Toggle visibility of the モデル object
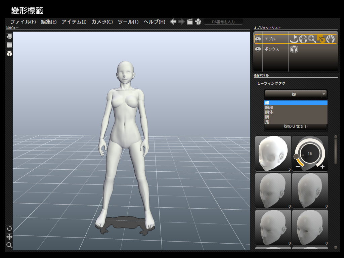The height and width of the screenshot is (258, 344). click(258, 39)
